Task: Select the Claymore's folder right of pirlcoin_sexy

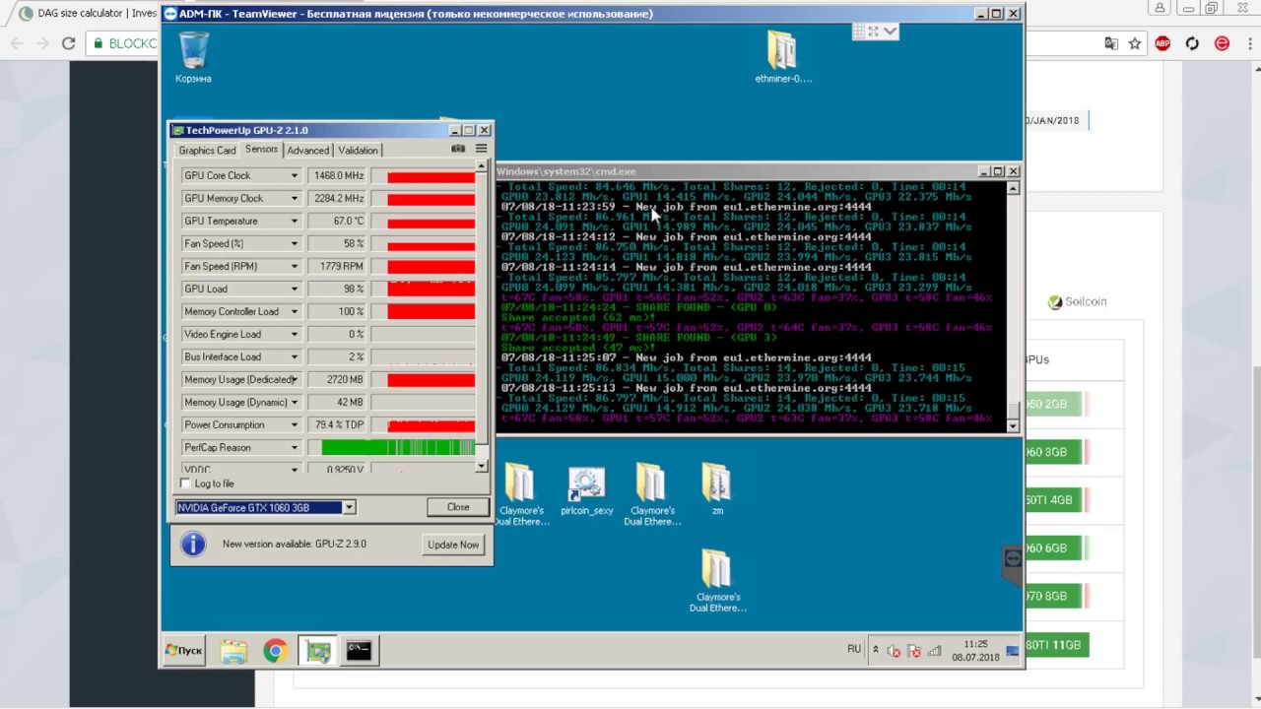Action: click(x=652, y=494)
